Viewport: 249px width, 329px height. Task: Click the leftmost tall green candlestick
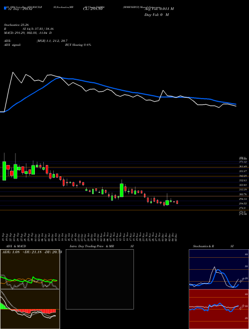pos(4,171)
